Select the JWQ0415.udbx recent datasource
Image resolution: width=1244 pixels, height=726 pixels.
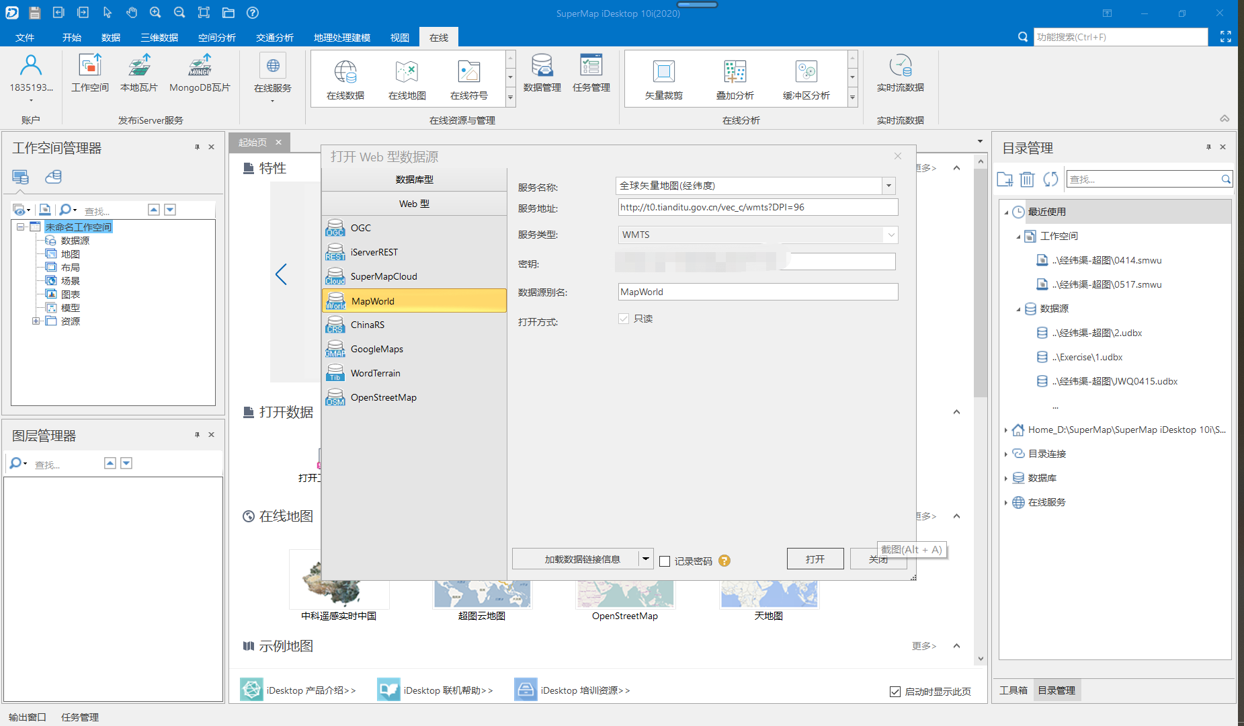(x=1115, y=381)
